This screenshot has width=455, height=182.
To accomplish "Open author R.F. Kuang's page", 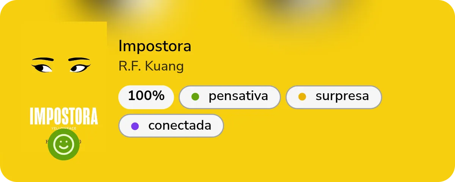I will click(x=151, y=66).
